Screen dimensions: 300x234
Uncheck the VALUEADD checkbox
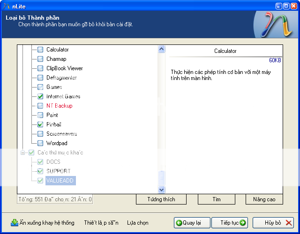40,181
